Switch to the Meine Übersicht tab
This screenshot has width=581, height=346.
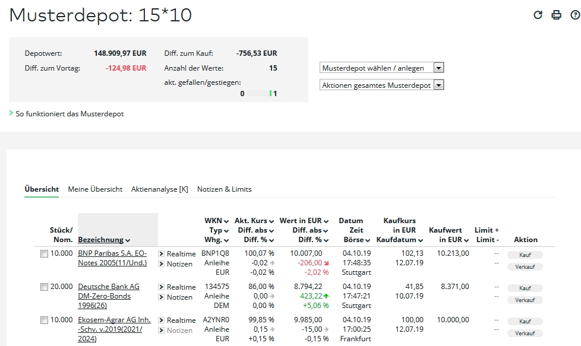click(95, 189)
